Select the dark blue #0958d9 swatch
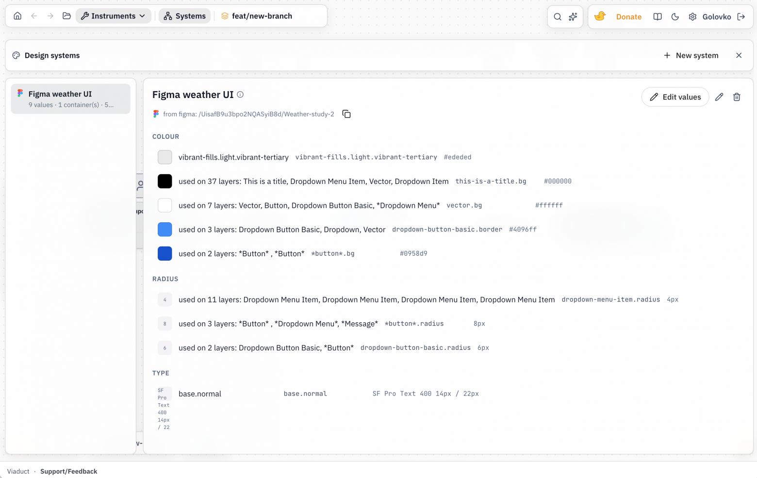This screenshot has width=757, height=478. click(165, 254)
